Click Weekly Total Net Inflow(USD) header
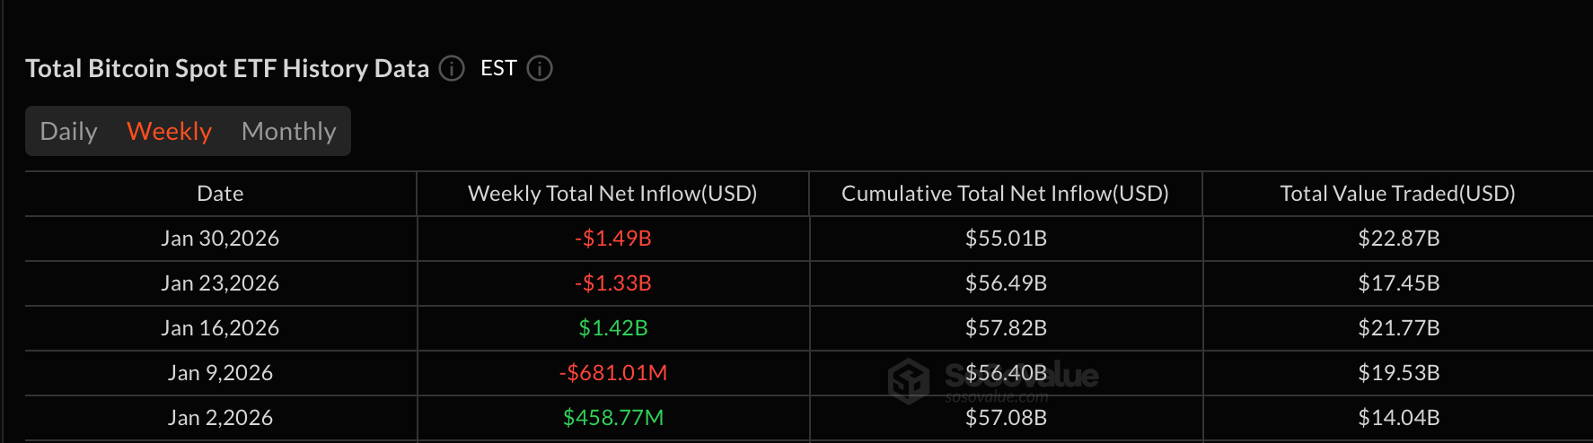This screenshot has height=443, width=1593. tap(612, 194)
